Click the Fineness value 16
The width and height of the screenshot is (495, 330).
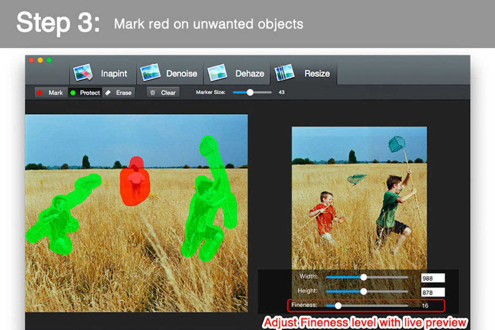tap(425, 306)
